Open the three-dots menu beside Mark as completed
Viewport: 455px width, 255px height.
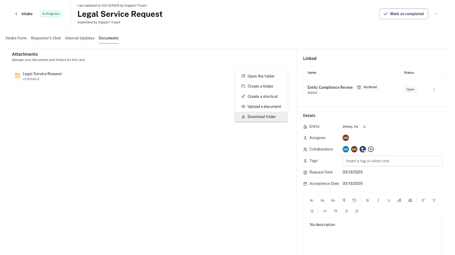point(436,14)
